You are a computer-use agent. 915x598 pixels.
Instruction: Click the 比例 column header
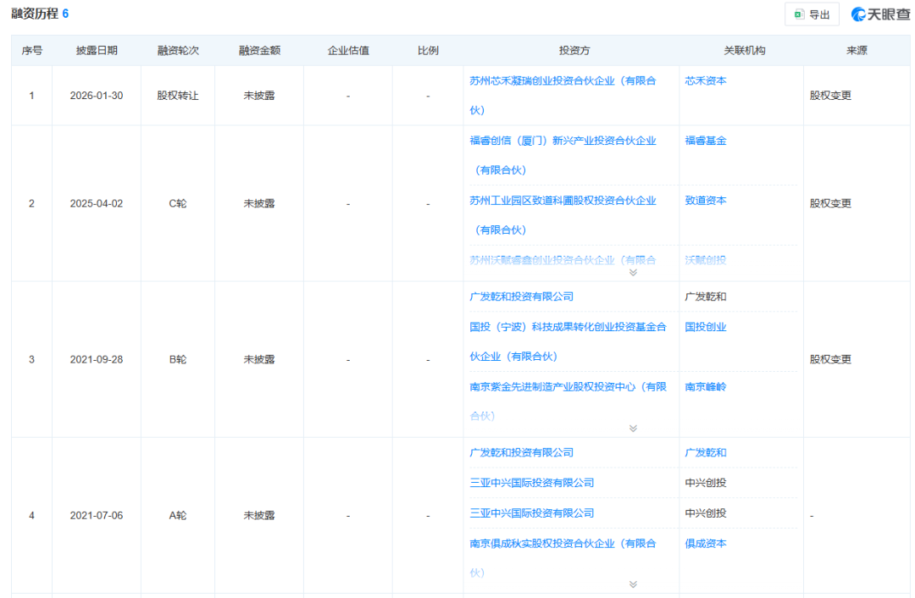428,50
